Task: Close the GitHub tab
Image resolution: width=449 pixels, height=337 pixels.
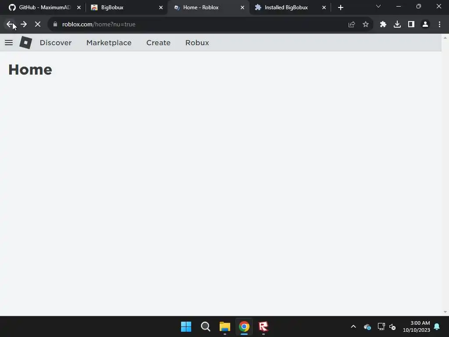Action: [x=79, y=7]
